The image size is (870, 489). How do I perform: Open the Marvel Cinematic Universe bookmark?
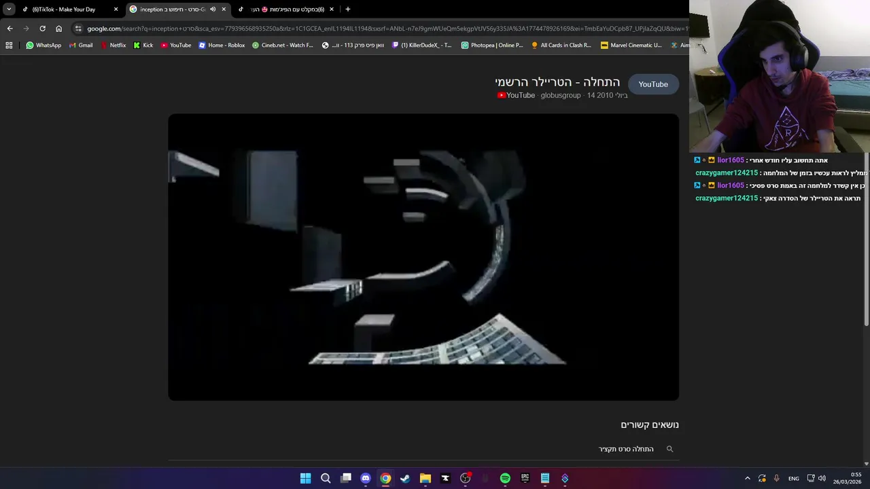click(x=631, y=46)
